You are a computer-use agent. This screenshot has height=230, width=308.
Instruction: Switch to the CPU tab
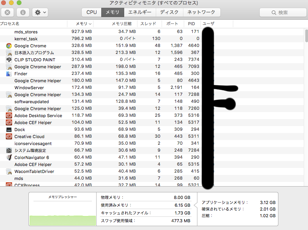pyautogui.click(x=92, y=12)
